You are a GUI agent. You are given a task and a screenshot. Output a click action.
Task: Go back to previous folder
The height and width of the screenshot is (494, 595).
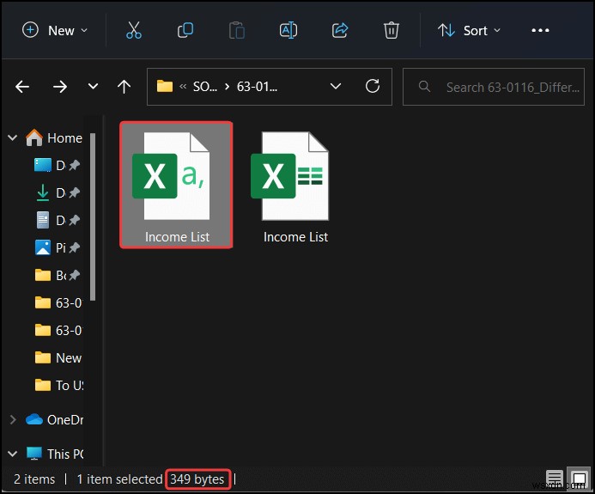click(22, 87)
